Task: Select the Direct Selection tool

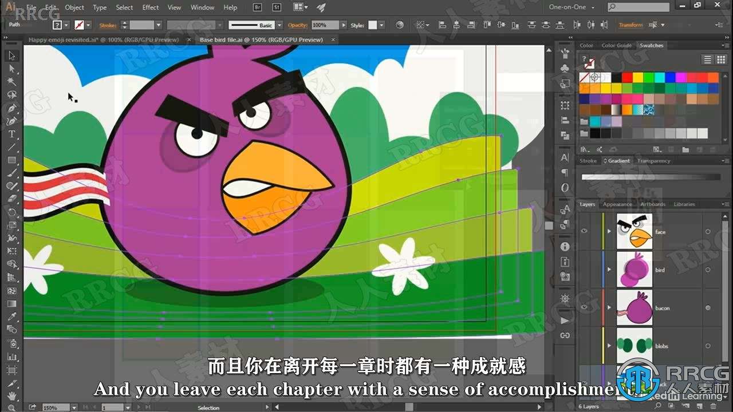Action: (x=11, y=69)
